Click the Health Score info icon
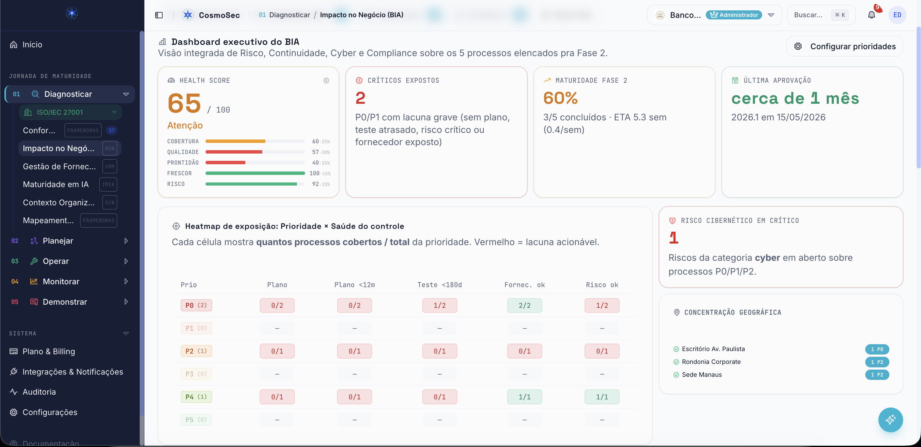921x447 pixels. (326, 81)
